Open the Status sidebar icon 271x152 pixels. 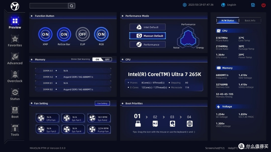[x=15, y=92]
